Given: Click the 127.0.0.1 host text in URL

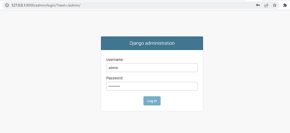Looking at the screenshot, I should [x=18, y=5].
